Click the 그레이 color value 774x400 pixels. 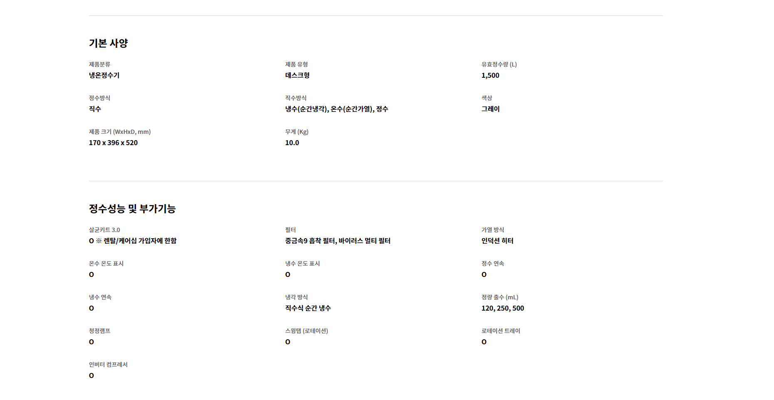(x=490, y=109)
